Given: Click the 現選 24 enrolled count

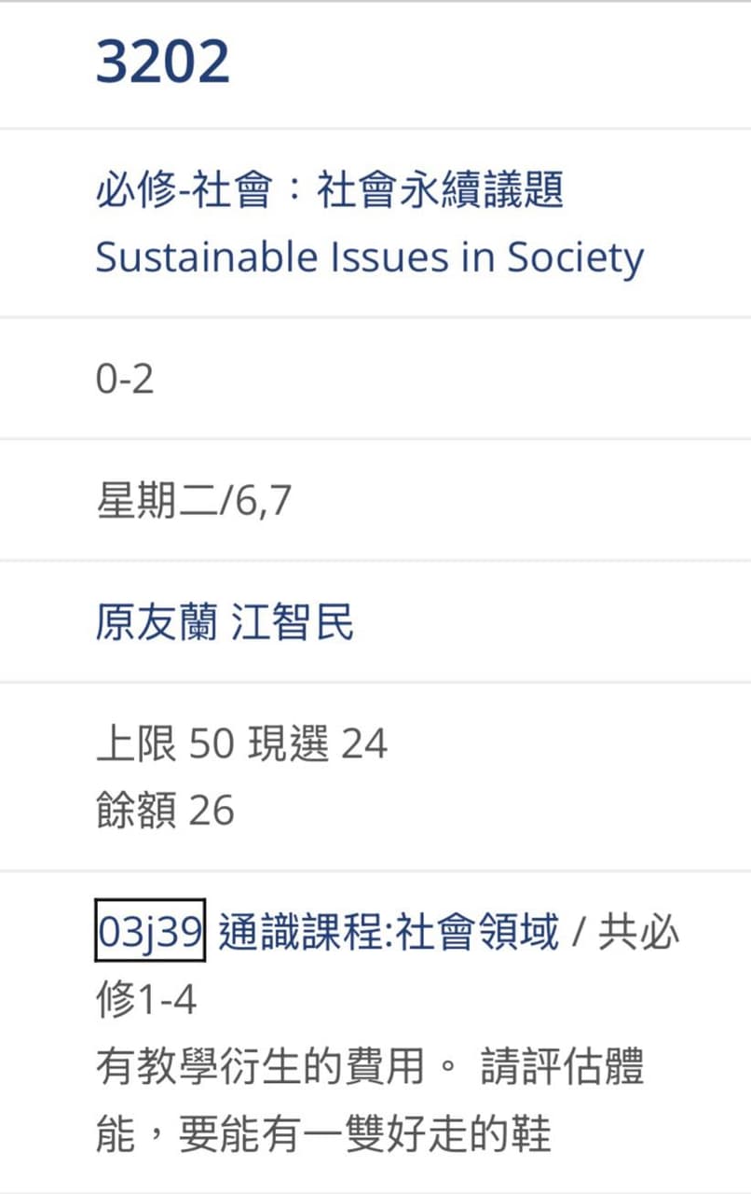Looking at the screenshot, I should coord(317,744).
